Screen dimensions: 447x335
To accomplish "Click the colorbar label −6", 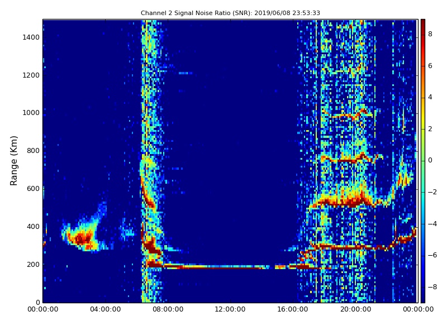I will coord(432,255).
